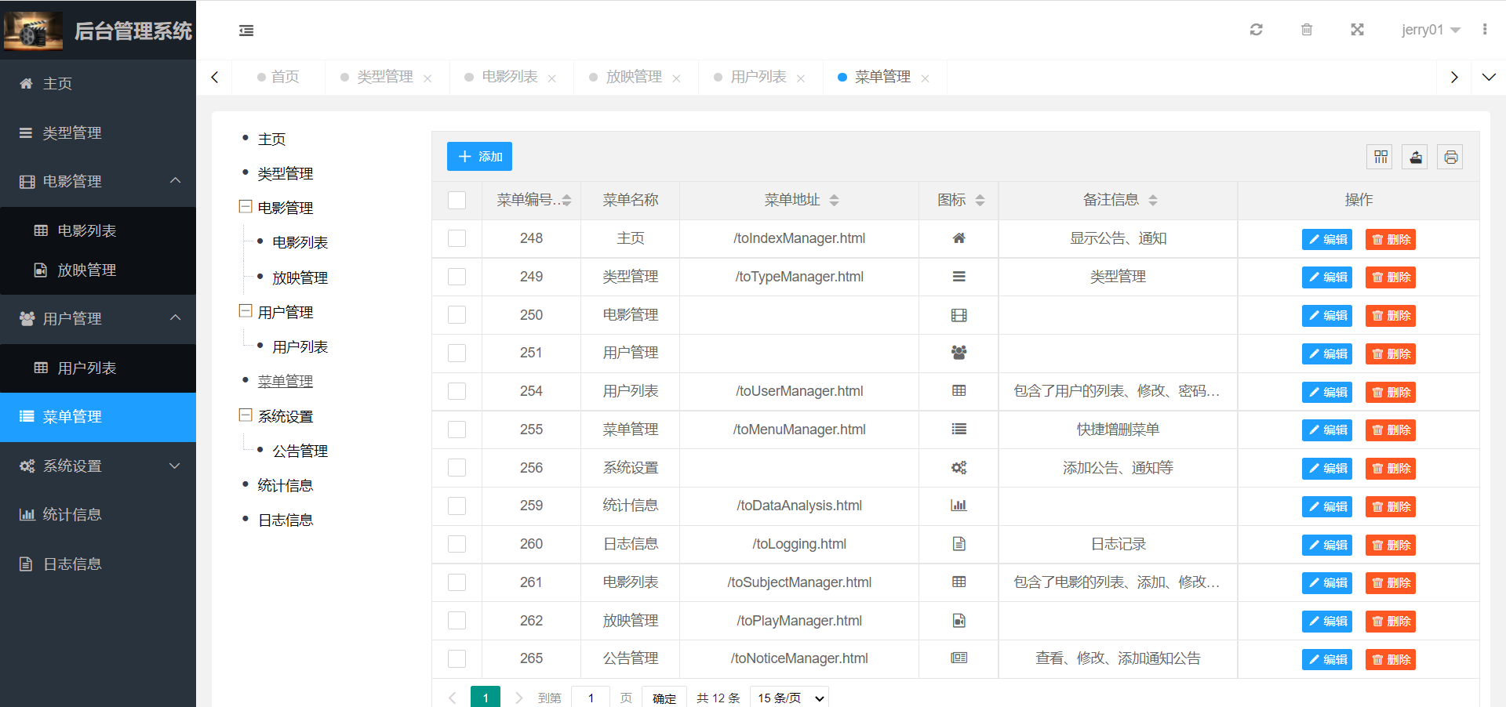Delete the row 265 公告管理 entry
Image resolution: width=1506 pixels, height=707 pixels.
point(1390,659)
